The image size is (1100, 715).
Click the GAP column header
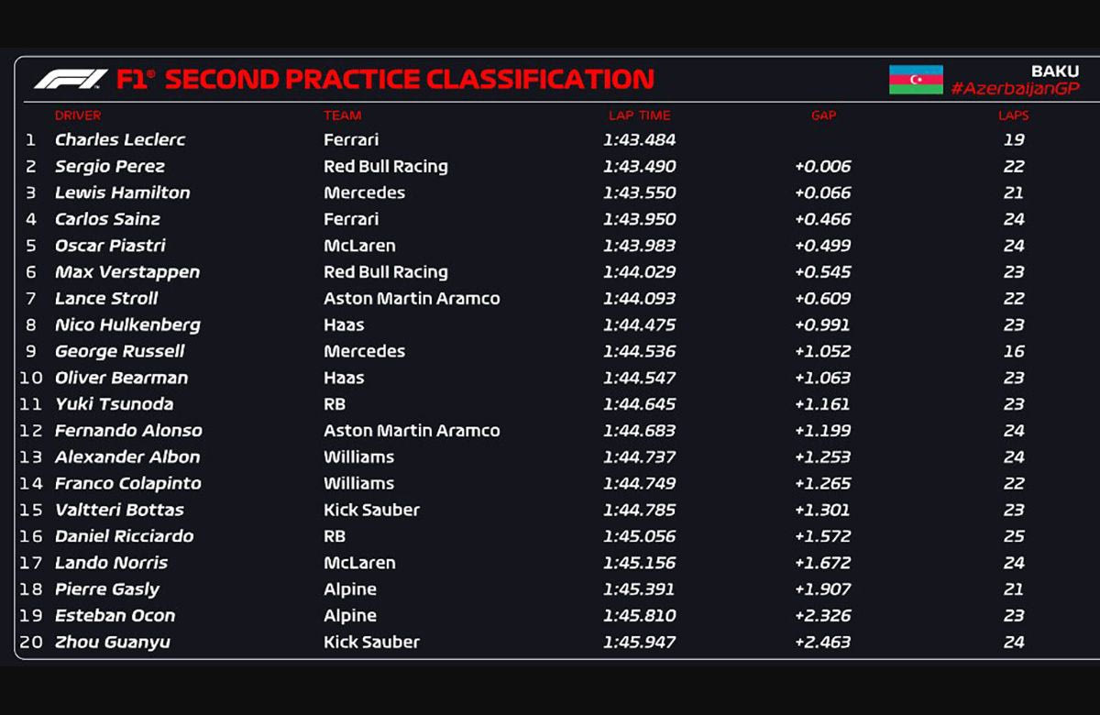[823, 115]
